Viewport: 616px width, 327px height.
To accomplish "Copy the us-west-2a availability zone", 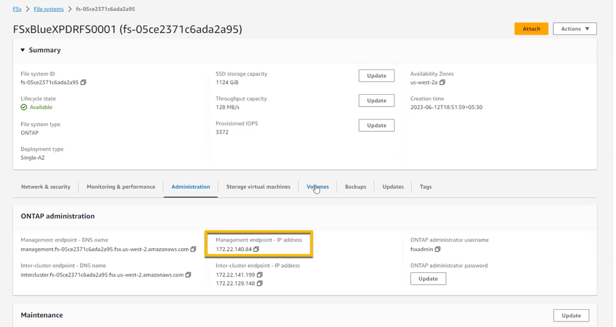I will [x=442, y=83].
